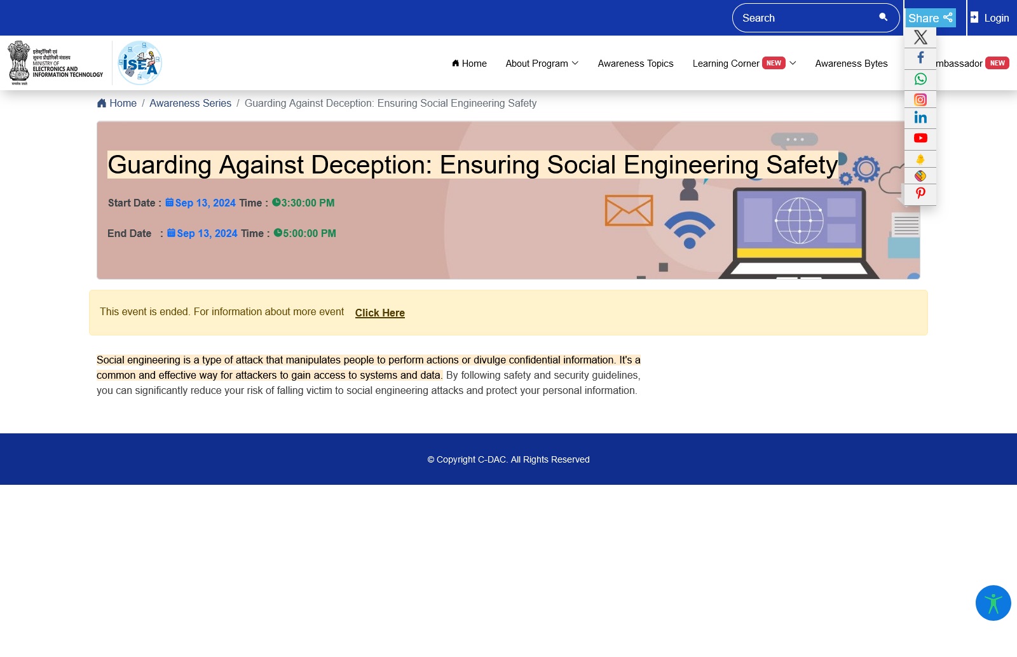Share the page on X (Twitter)
Screen dimensions: 1017x657
pos(920,38)
